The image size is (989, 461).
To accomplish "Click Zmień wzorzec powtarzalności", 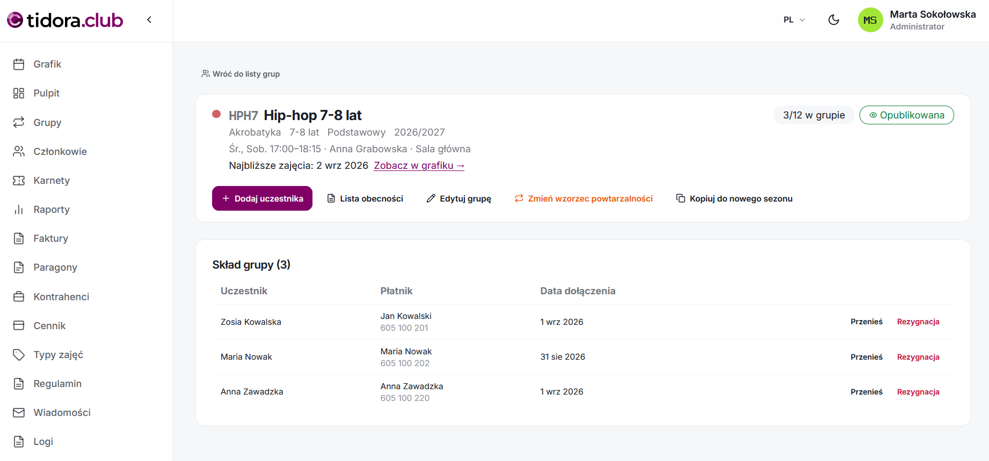I will [584, 199].
